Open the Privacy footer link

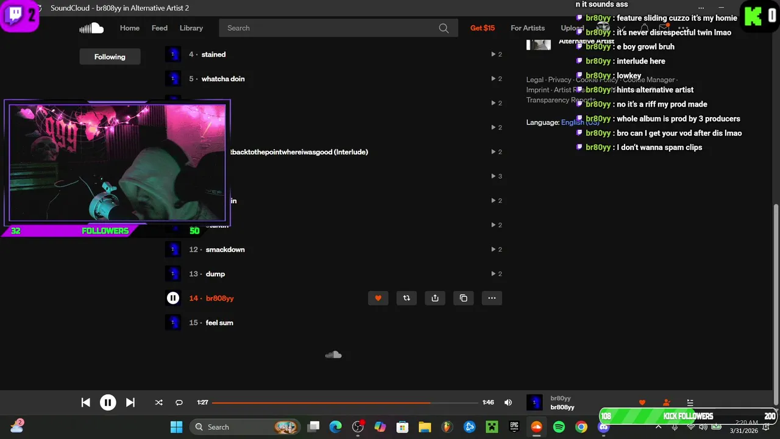pos(559,80)
